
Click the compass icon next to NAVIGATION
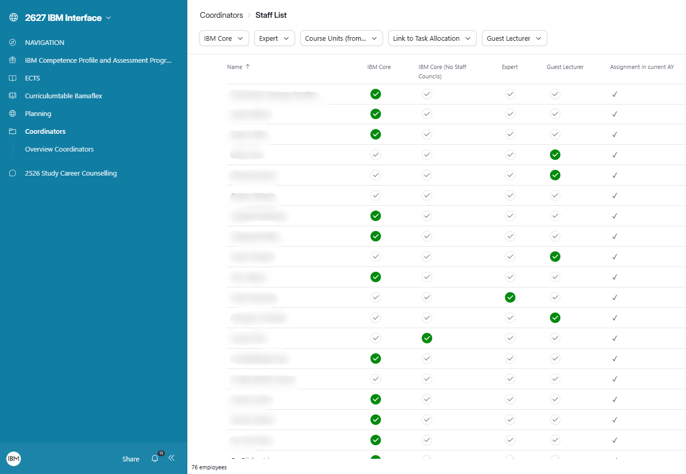13,43
